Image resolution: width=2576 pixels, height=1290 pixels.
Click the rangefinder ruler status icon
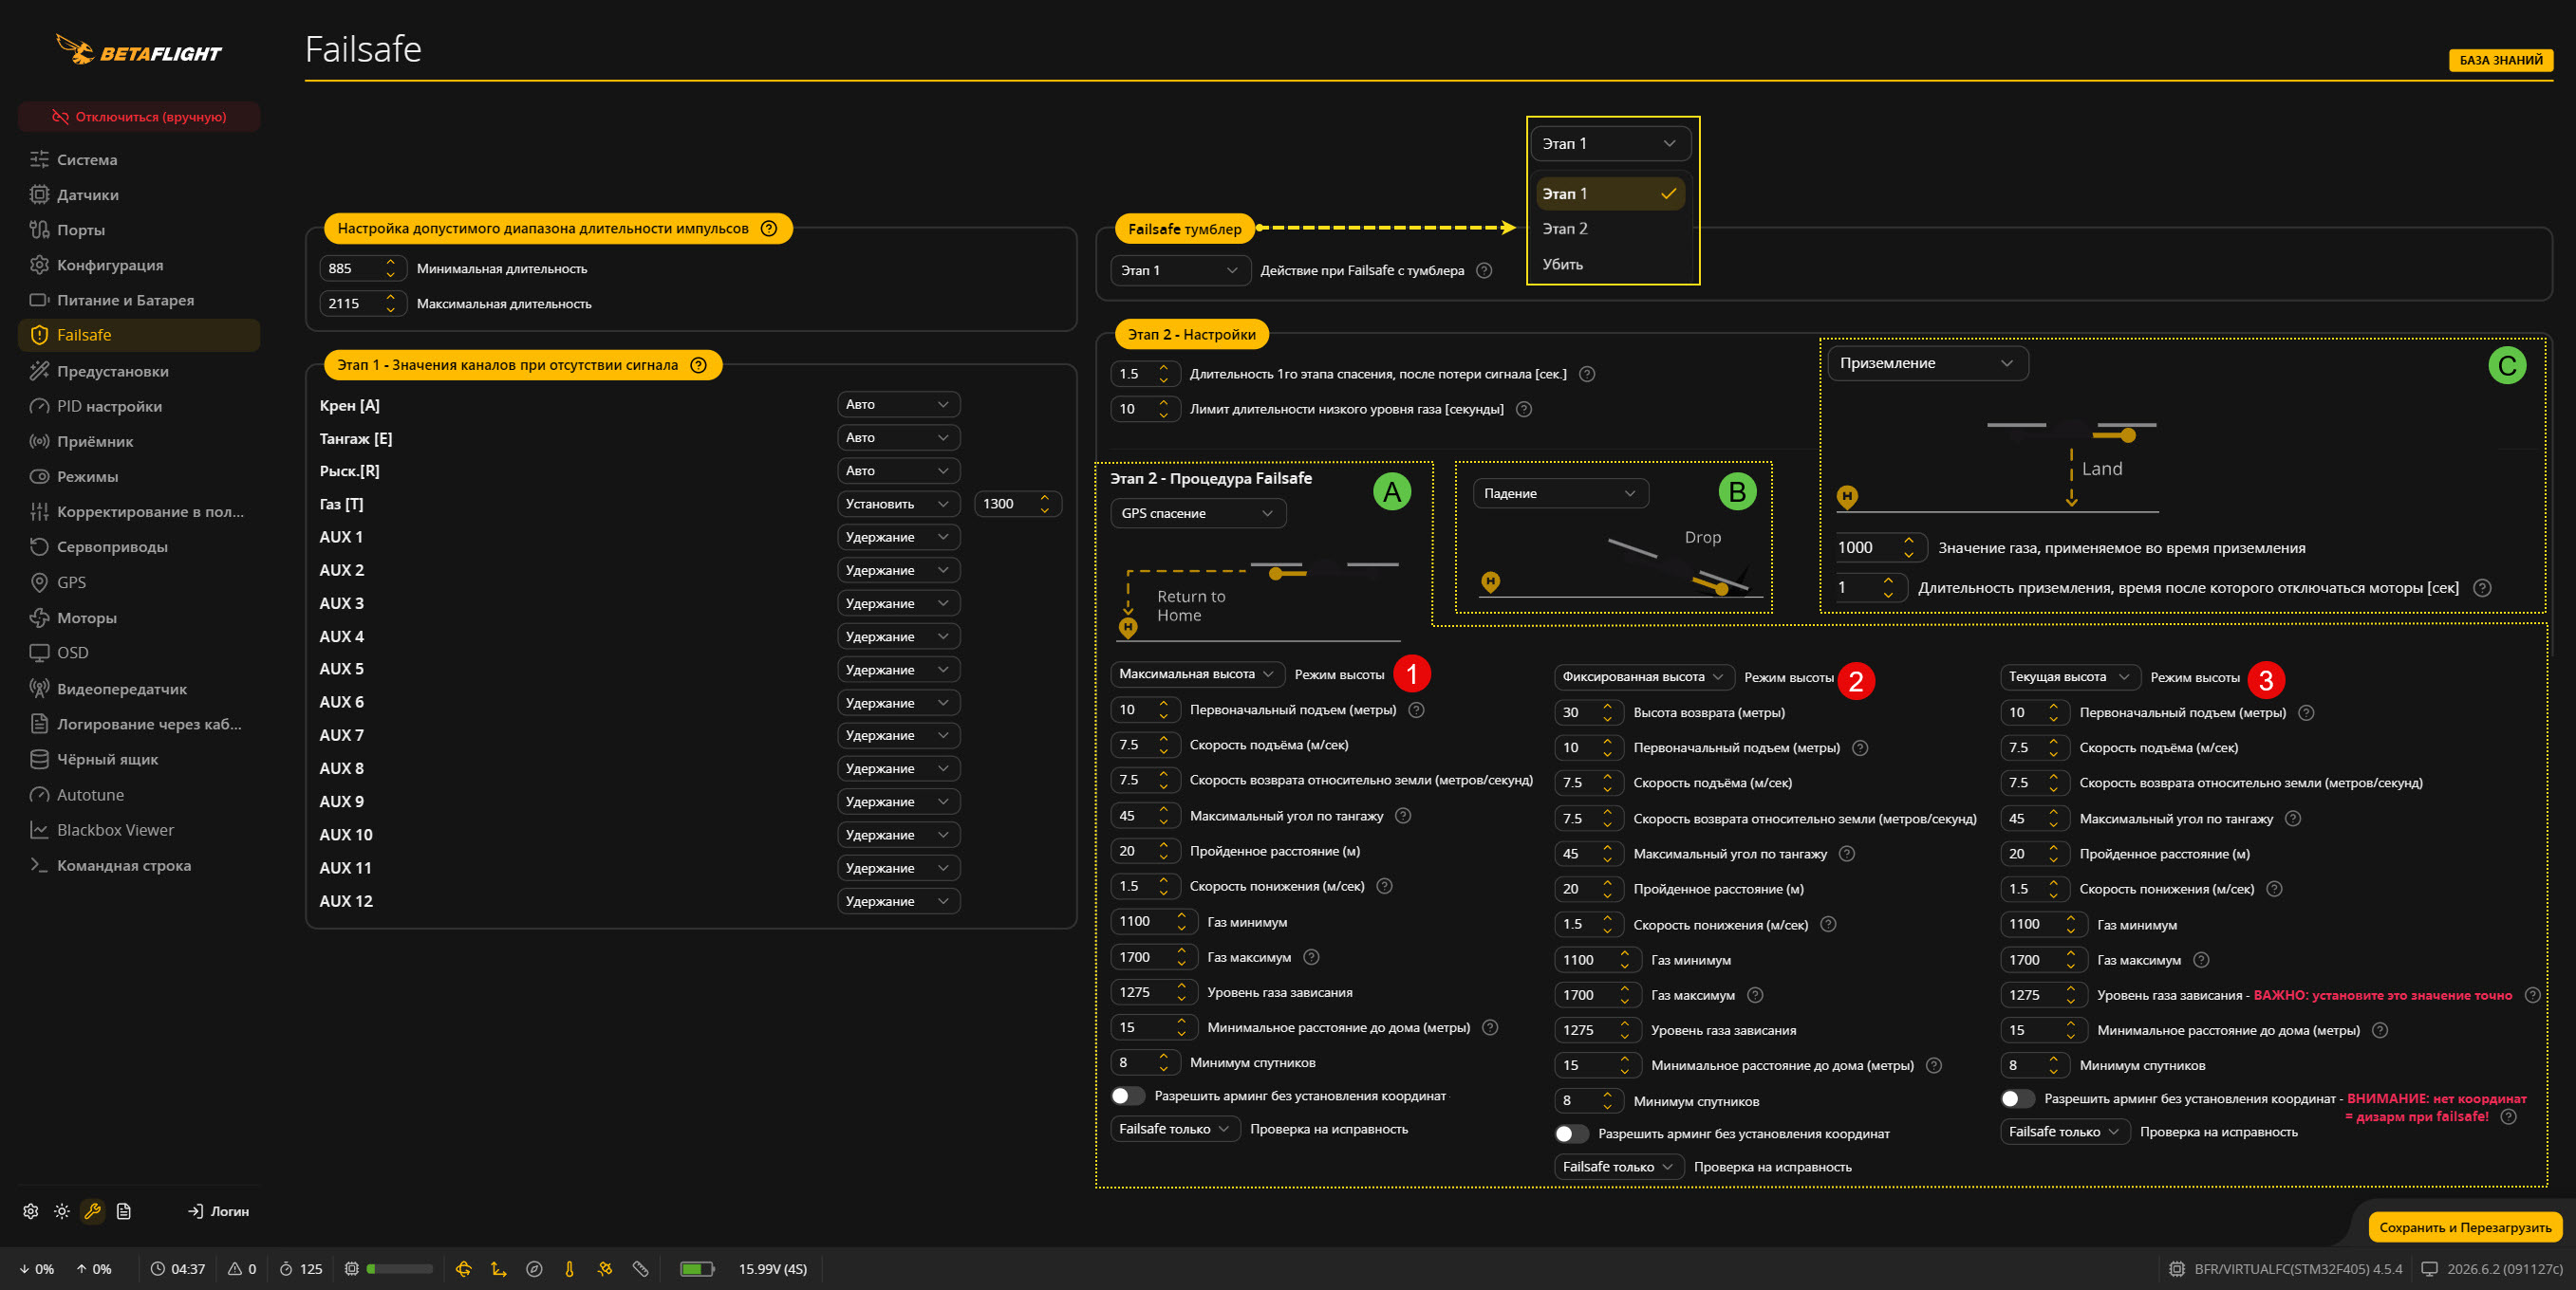(x=640, y=1269)
